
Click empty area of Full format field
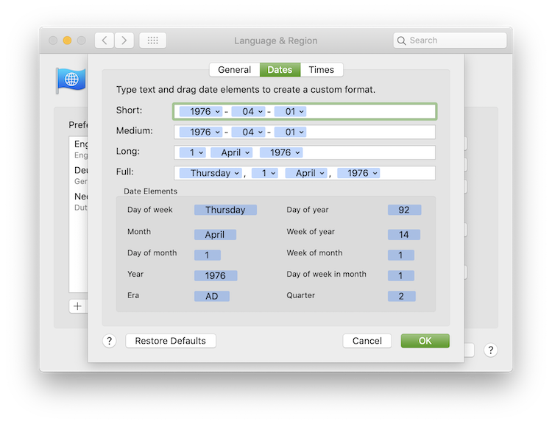407,173
